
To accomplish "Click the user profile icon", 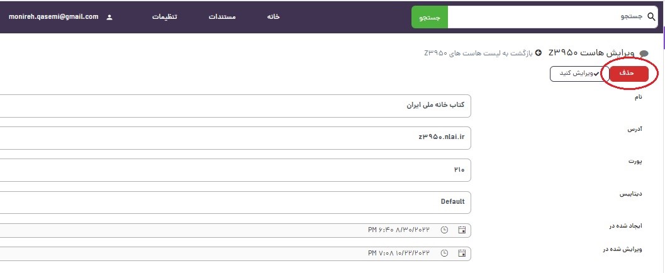I will coord(109,18).
